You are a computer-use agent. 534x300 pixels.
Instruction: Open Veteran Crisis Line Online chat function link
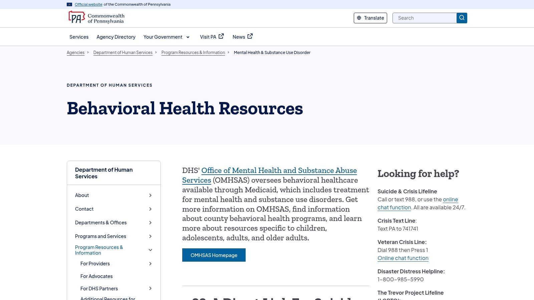[x=403, y=258]
